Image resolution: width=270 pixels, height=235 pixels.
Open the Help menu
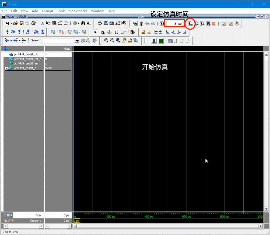(111, 11)
